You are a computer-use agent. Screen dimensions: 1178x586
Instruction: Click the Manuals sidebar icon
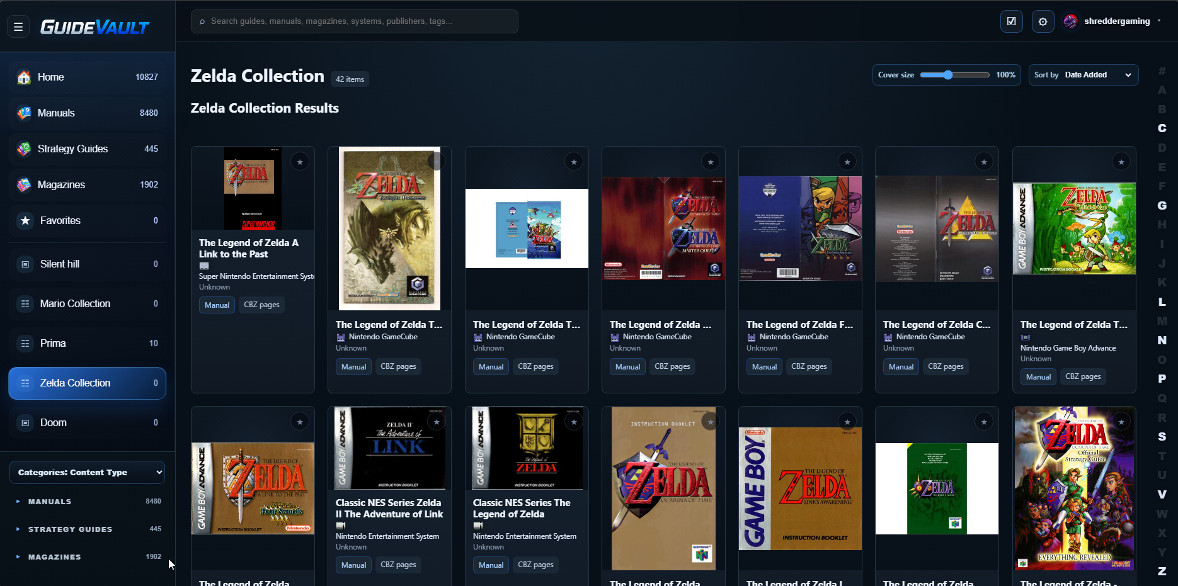(x=24, y=113)
